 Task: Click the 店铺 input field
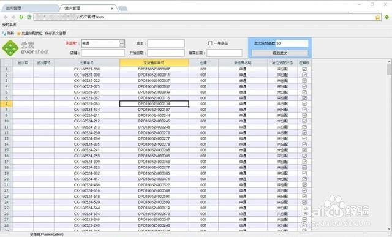point(103,53)
